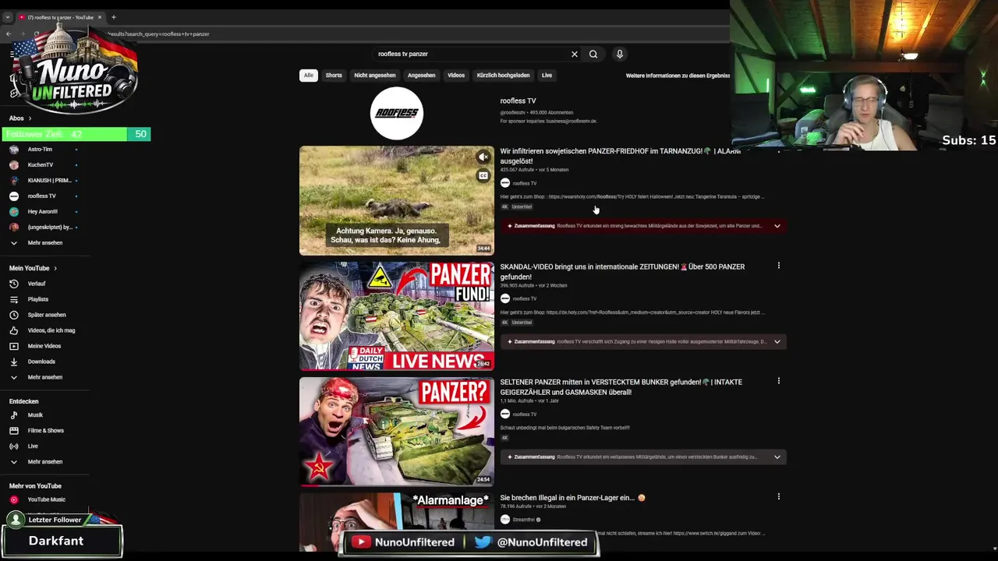
Task: Expand Zusammenfassung of SELTENER PANZER result
Action: tap(777, 457)
